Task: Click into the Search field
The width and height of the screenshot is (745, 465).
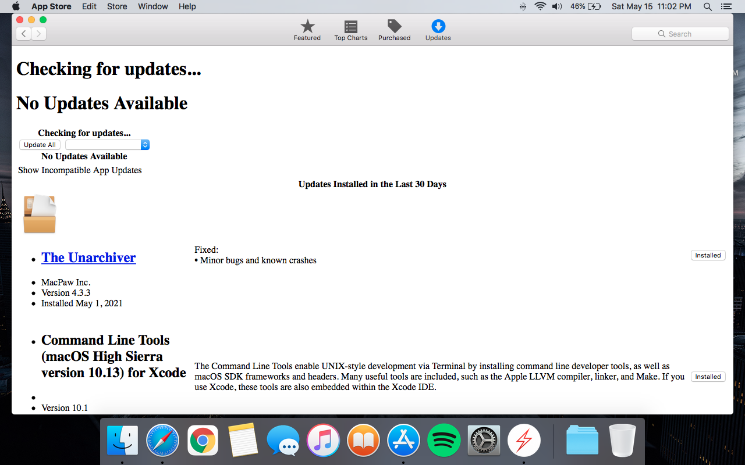Action: [x=680, y=34]
